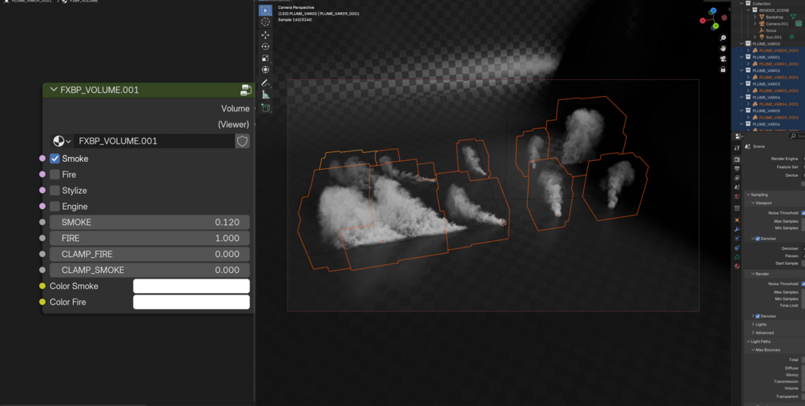Toggle the camera-to-view lock icon
805x406 pixels.
point(722,70)
